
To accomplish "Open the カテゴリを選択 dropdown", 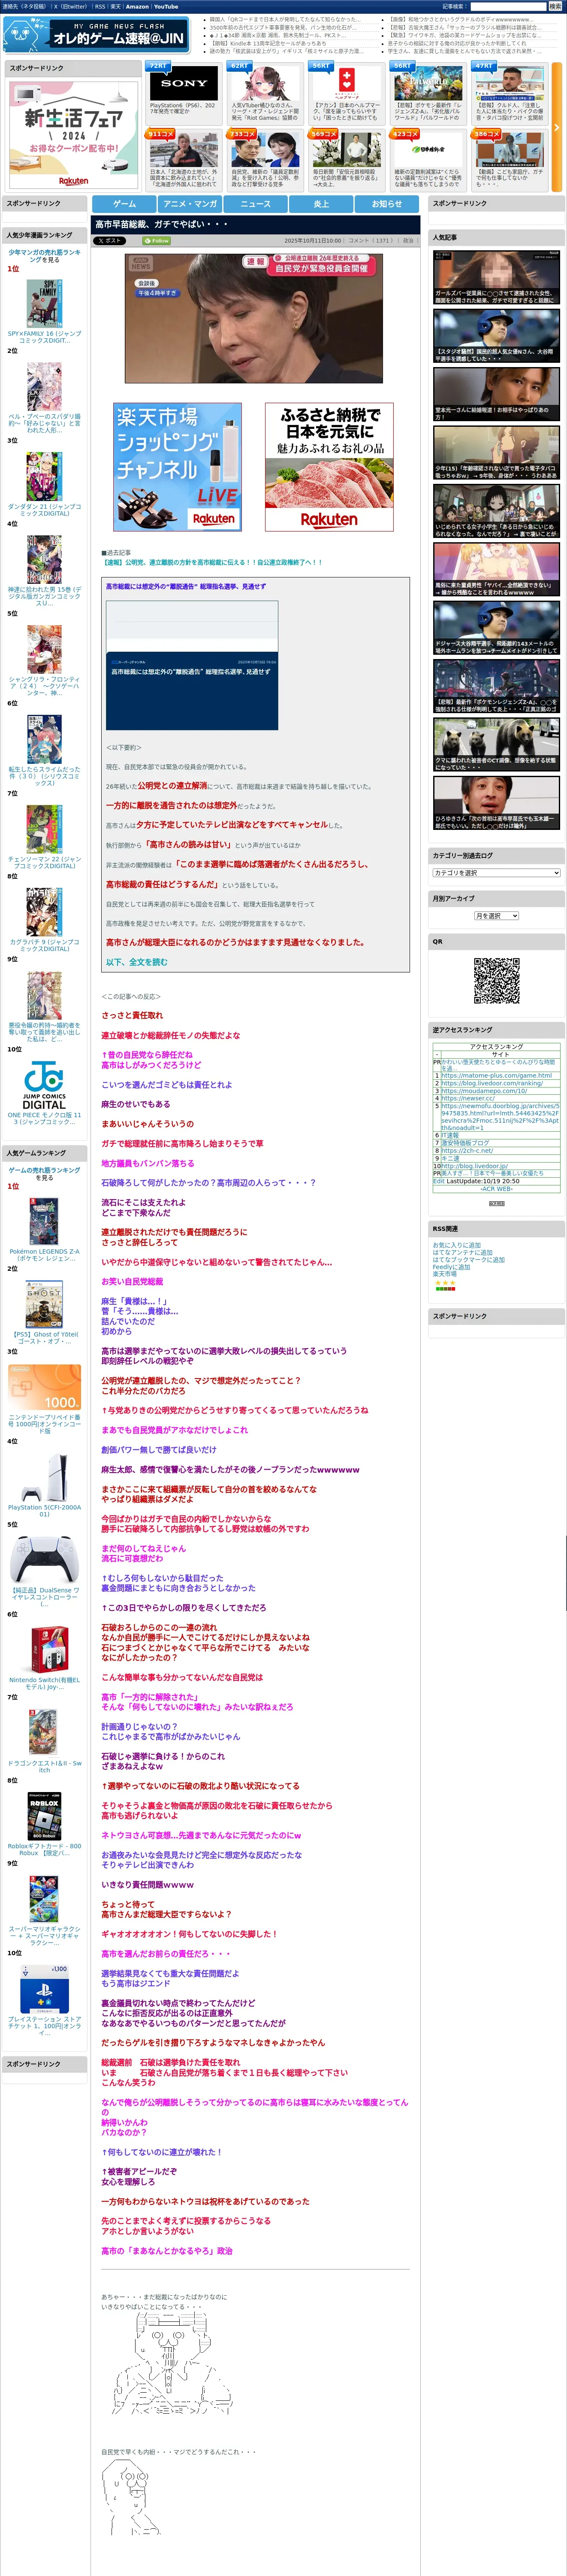I will [x=496, y=873].
